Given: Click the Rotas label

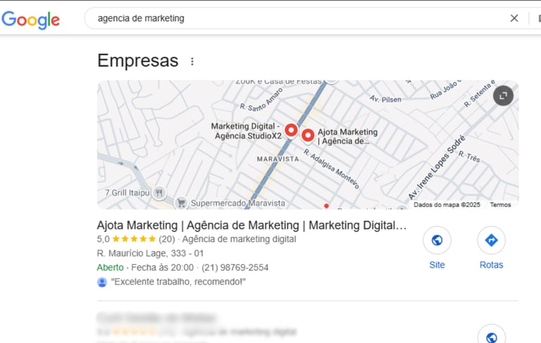Looking at the screenshot, I should click(x=491, y=265).
